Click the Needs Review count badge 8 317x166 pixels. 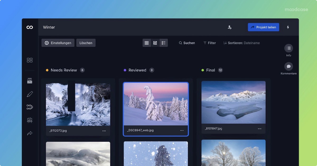(82, 70)
